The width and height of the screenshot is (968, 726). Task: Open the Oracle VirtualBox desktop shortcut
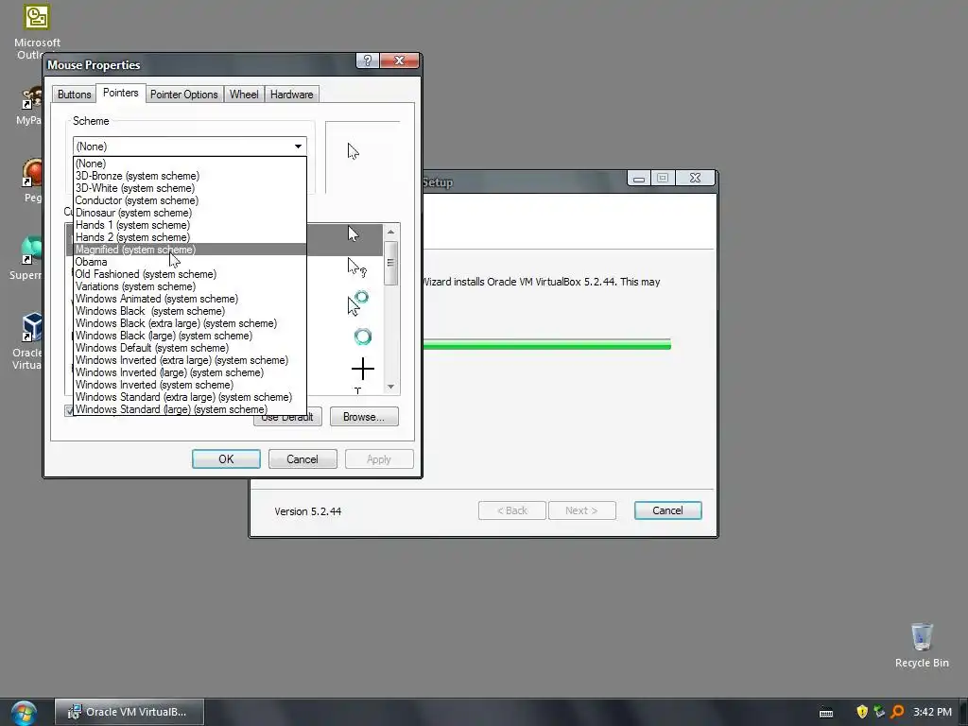27,340
